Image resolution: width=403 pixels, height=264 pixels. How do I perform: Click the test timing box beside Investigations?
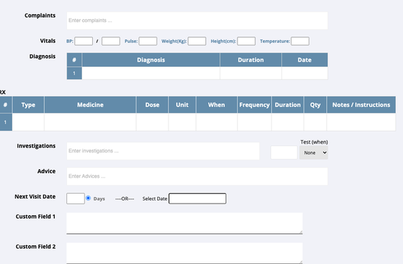tap(284, 153)
